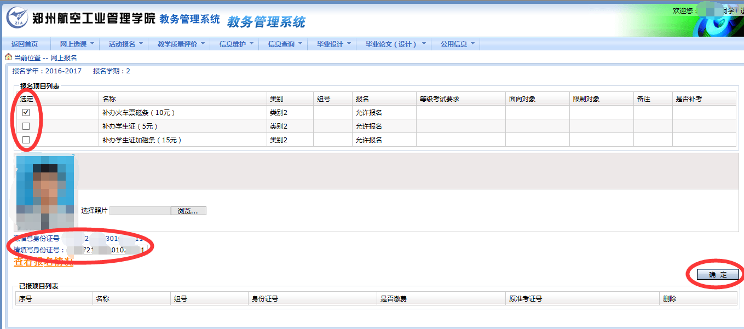This screenshot has width=744, height=329.
Task: Click the home icon beside 当前位置
Action: (x=8, y=57)
